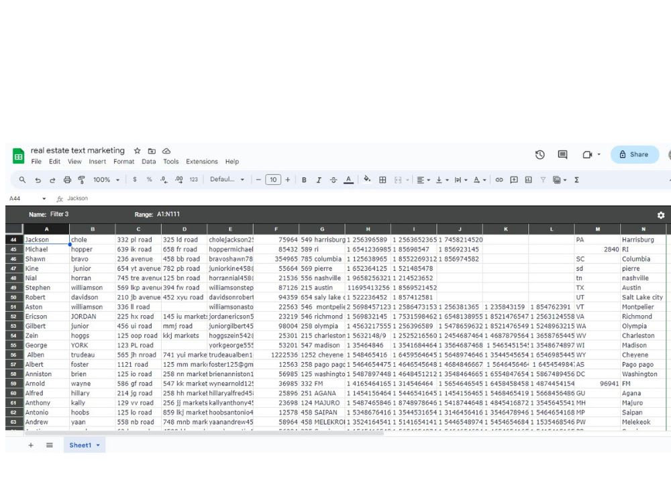The width and height of the screenshot is (671, 503).
Task: Open the text wrapping dropdown
Action: [x=460, y=180]
